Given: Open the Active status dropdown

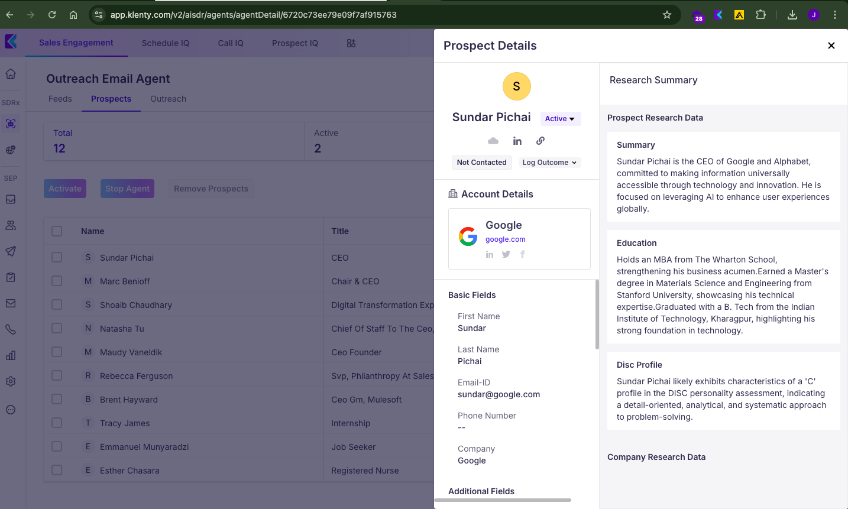Looking at the screenshot, I should point(561,119).
